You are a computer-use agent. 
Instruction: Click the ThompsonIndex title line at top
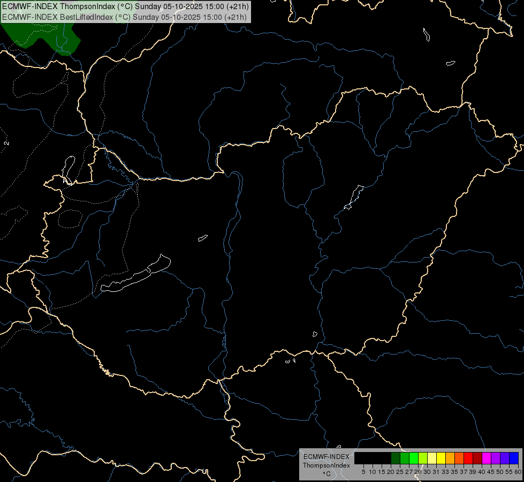pyautogui.click(x=125, y=6)
